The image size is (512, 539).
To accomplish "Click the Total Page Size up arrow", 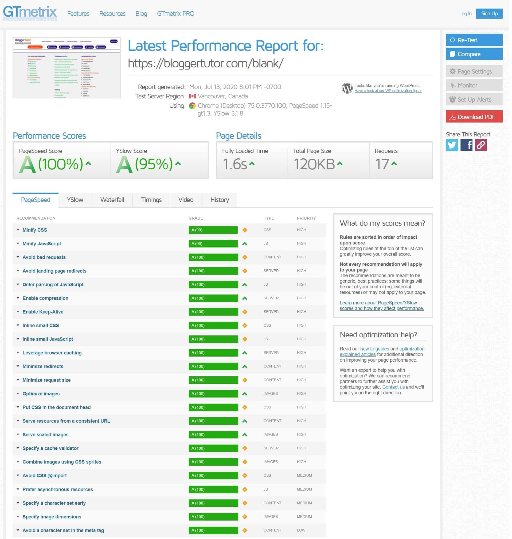I will 339,163.
